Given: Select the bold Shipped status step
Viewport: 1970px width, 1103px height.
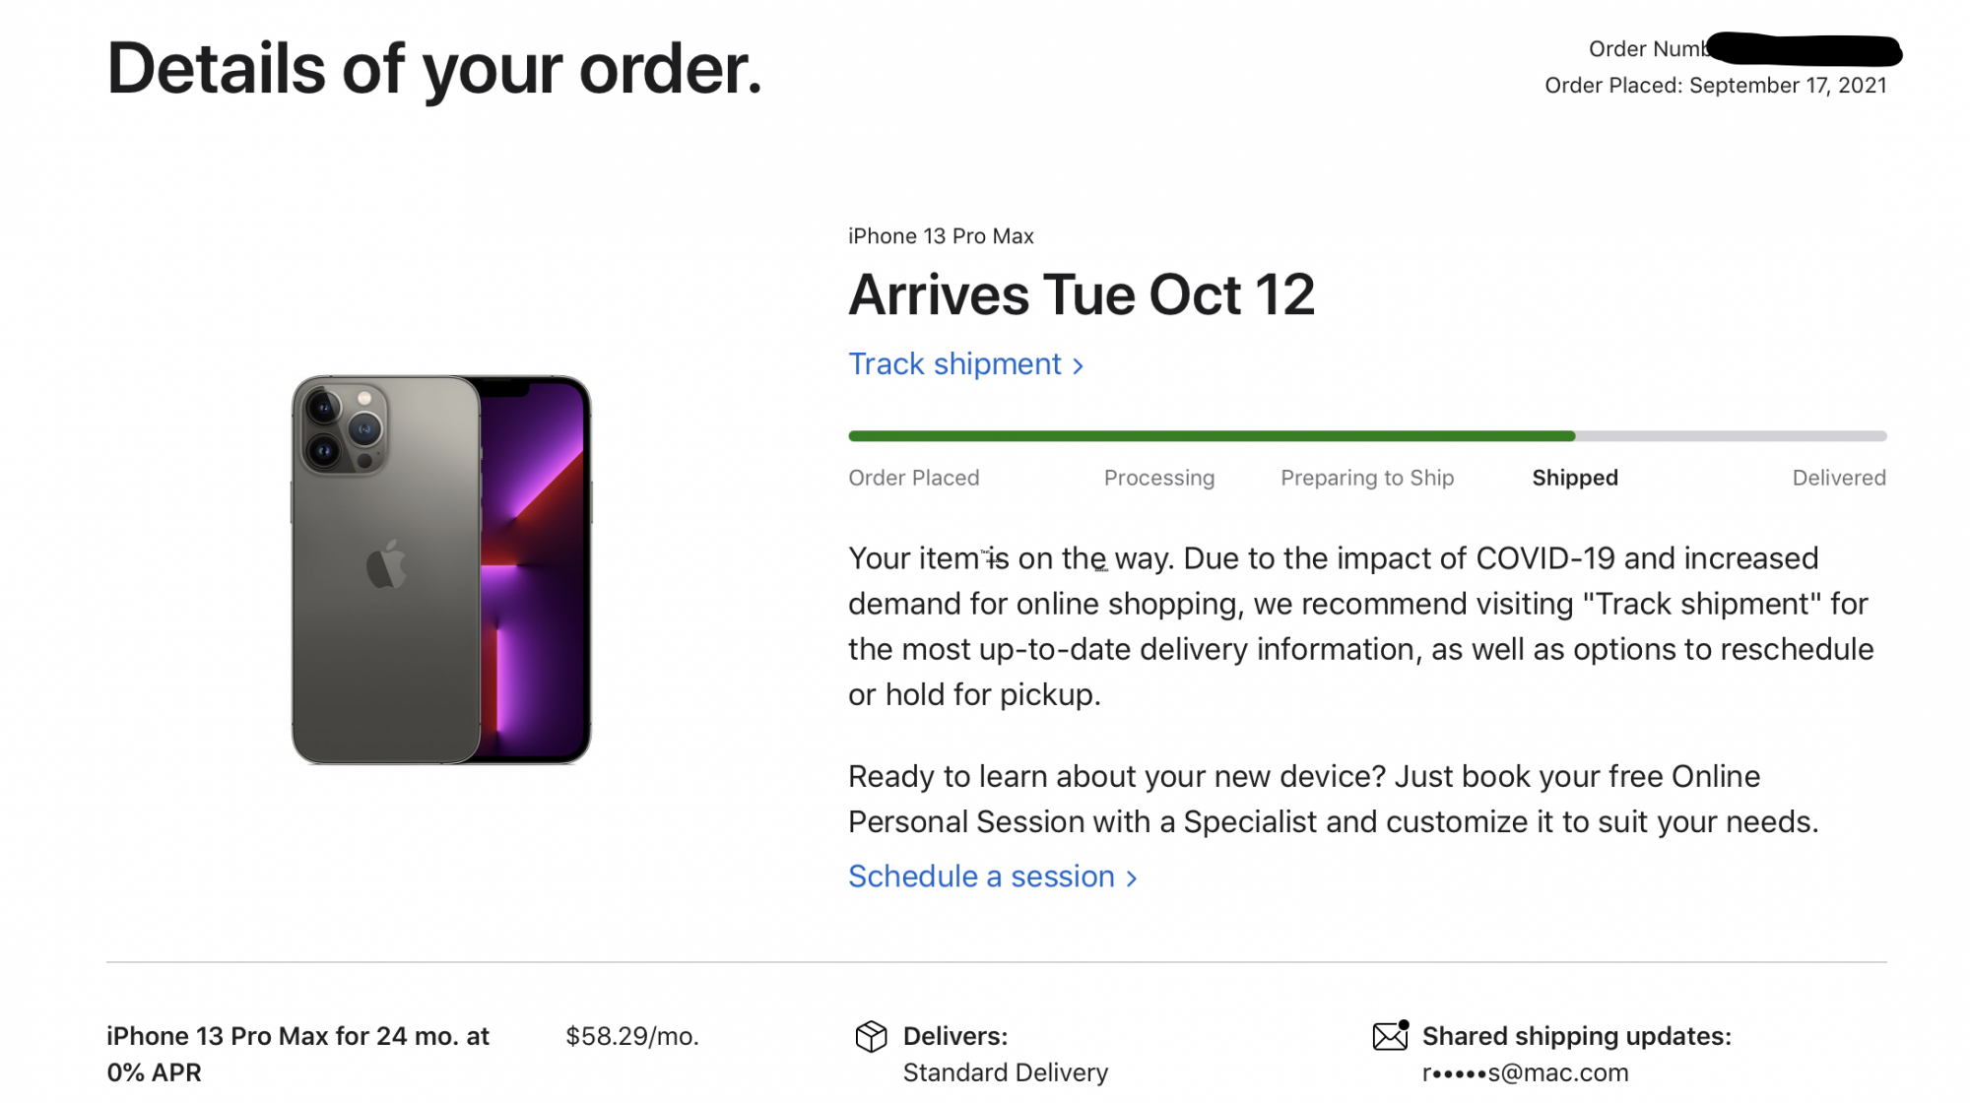Looking at the screenshot, I should [1574, 478].
